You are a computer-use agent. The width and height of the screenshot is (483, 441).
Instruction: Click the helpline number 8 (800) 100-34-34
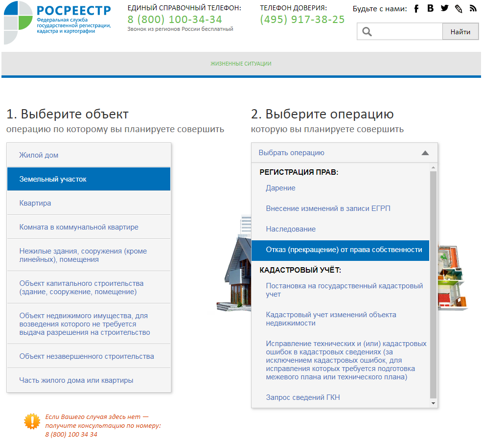point(175,20)
